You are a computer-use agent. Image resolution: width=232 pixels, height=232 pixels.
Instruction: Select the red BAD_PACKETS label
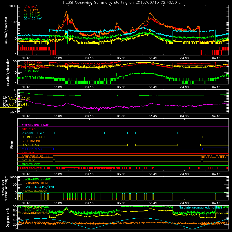pyautogui.click(x=32, y=168)
